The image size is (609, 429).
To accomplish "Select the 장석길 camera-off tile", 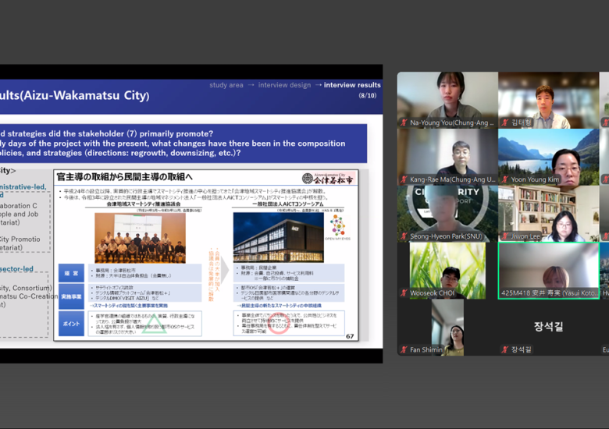I will point(548,328).
